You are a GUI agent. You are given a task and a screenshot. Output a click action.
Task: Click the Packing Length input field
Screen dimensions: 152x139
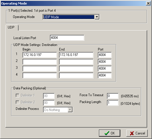tap(113, 103)
